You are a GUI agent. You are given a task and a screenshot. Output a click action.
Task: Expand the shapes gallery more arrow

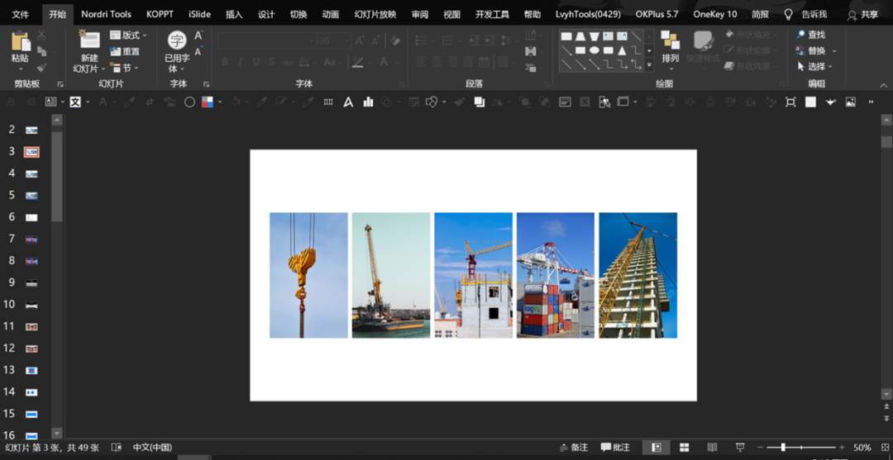[x=649, y=65]
